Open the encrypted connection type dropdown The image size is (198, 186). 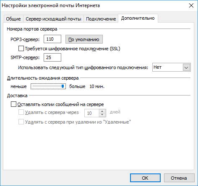[172, 67]
